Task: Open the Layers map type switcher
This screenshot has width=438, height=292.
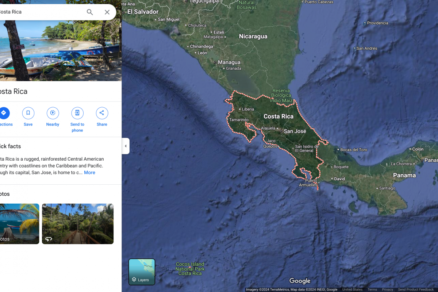Action: [x=142, y=272]
